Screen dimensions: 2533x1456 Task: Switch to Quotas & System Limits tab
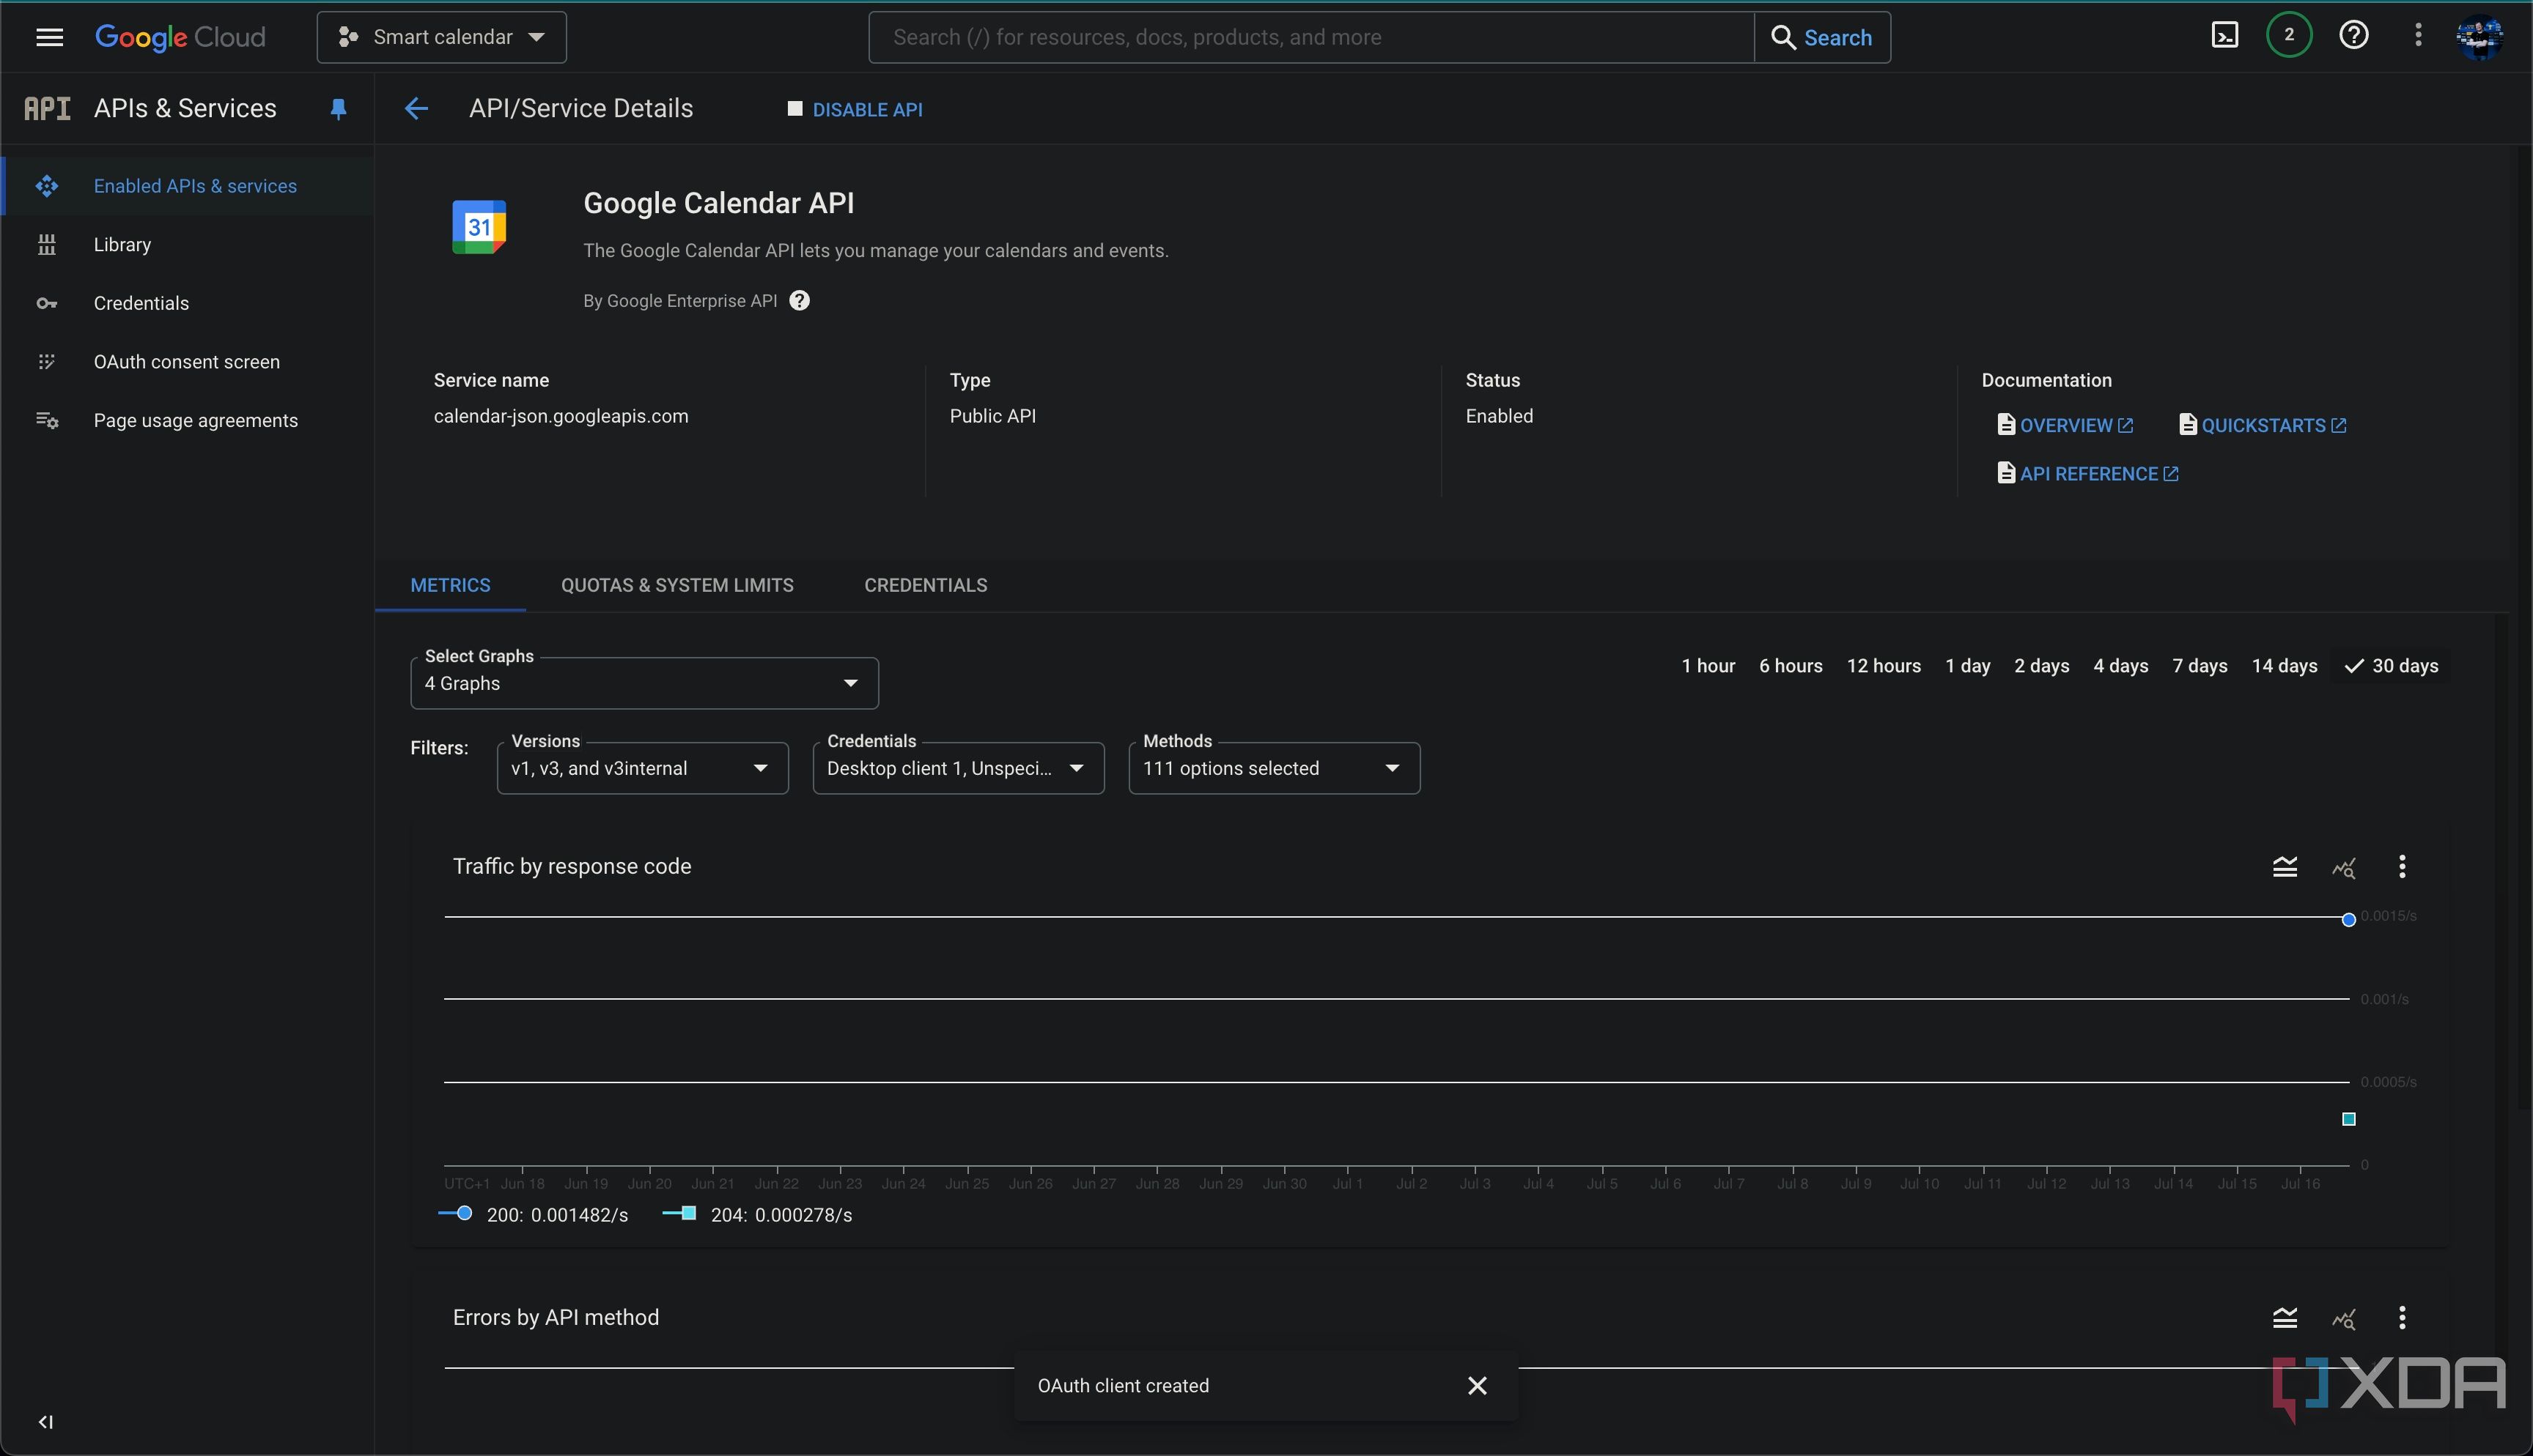[676, 586]
